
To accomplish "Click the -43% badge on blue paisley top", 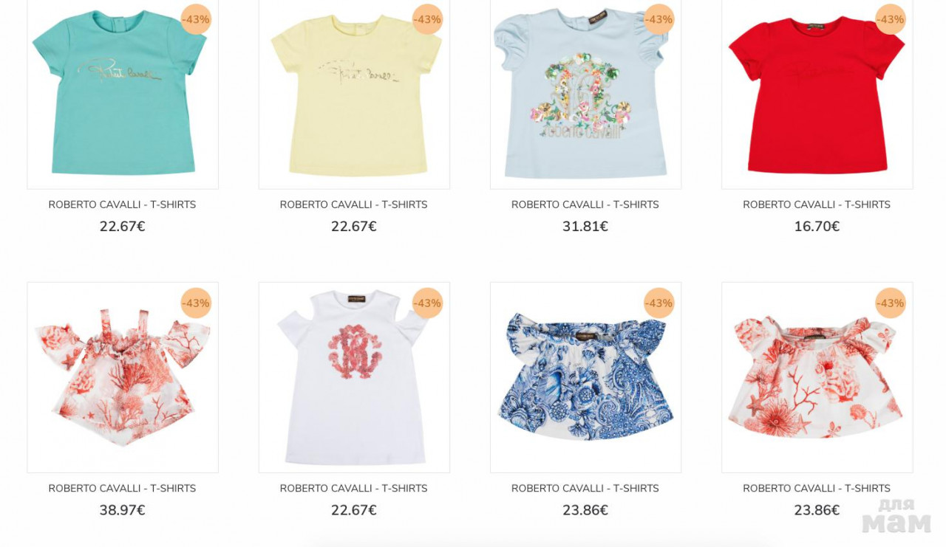I will 659,303.
